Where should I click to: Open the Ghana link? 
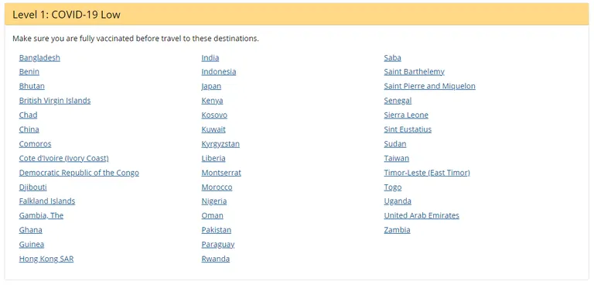[31, 230]
